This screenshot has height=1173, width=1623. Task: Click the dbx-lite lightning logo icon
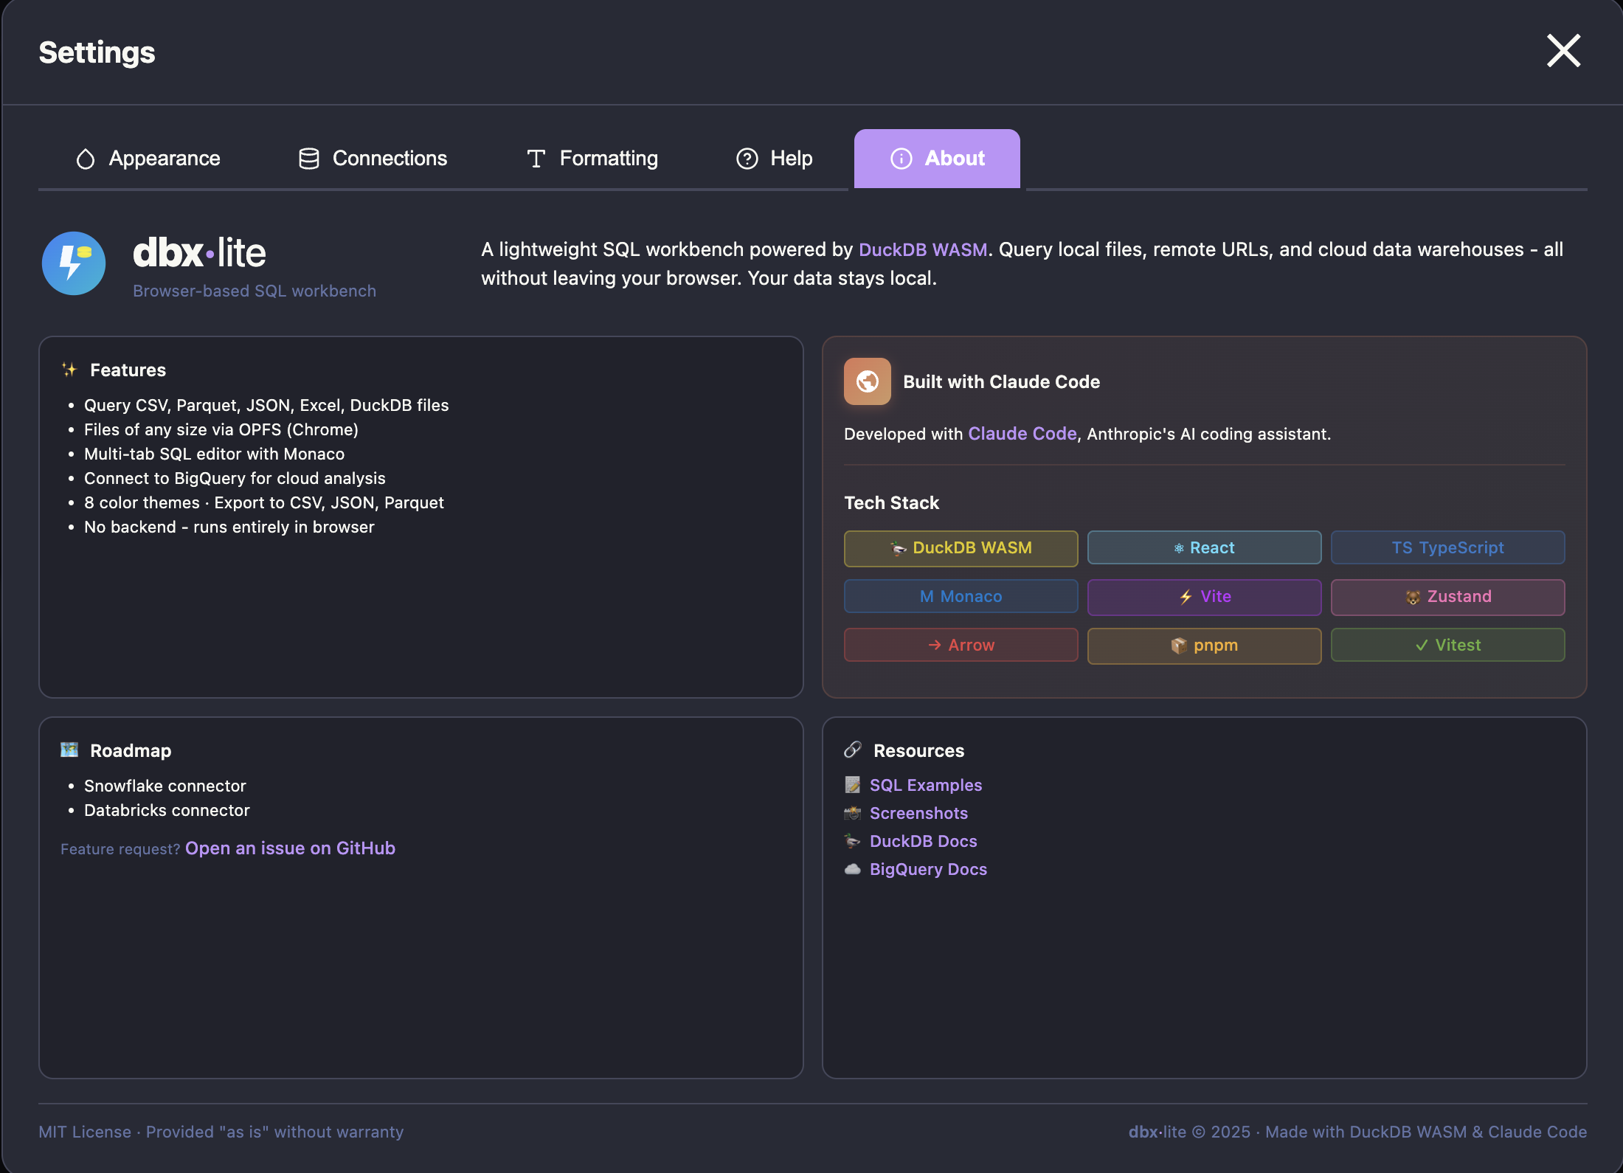(x=74, y=263)
